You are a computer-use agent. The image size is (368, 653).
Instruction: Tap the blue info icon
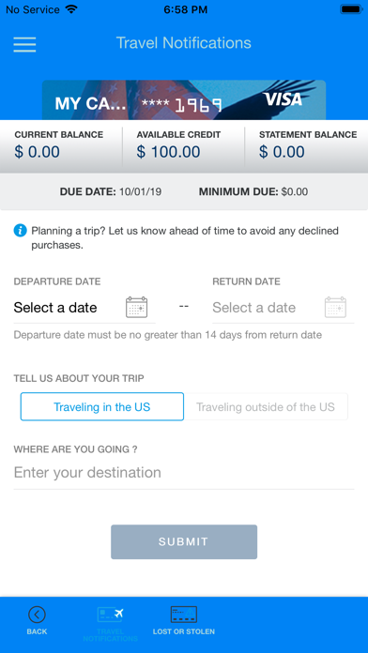pos(20,230)
